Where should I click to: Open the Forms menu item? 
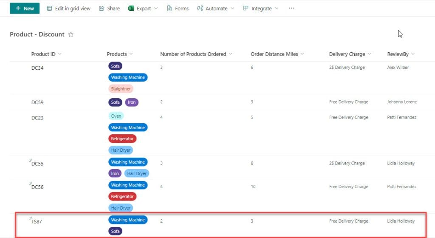tap(178, 8)
